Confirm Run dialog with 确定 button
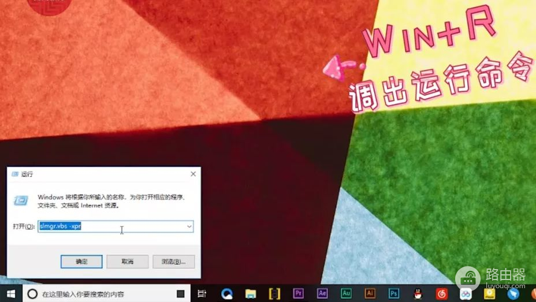Screen dimensions: 536x302 (81, 262)
